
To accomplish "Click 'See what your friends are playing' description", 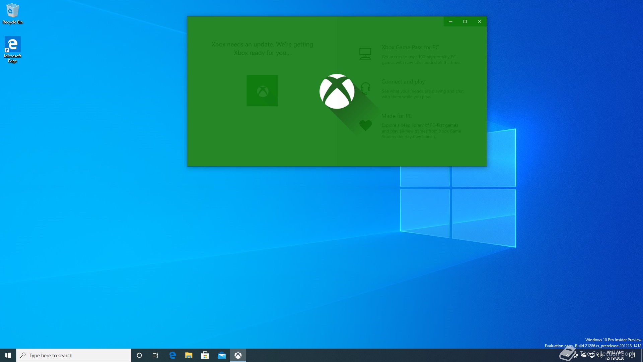I will (423, 94).
